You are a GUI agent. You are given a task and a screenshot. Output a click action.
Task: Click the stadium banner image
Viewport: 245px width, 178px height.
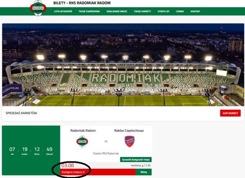[123, 65]
